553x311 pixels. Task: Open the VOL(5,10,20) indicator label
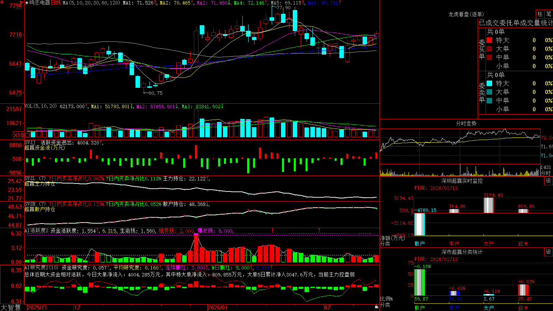click(40, 106)
